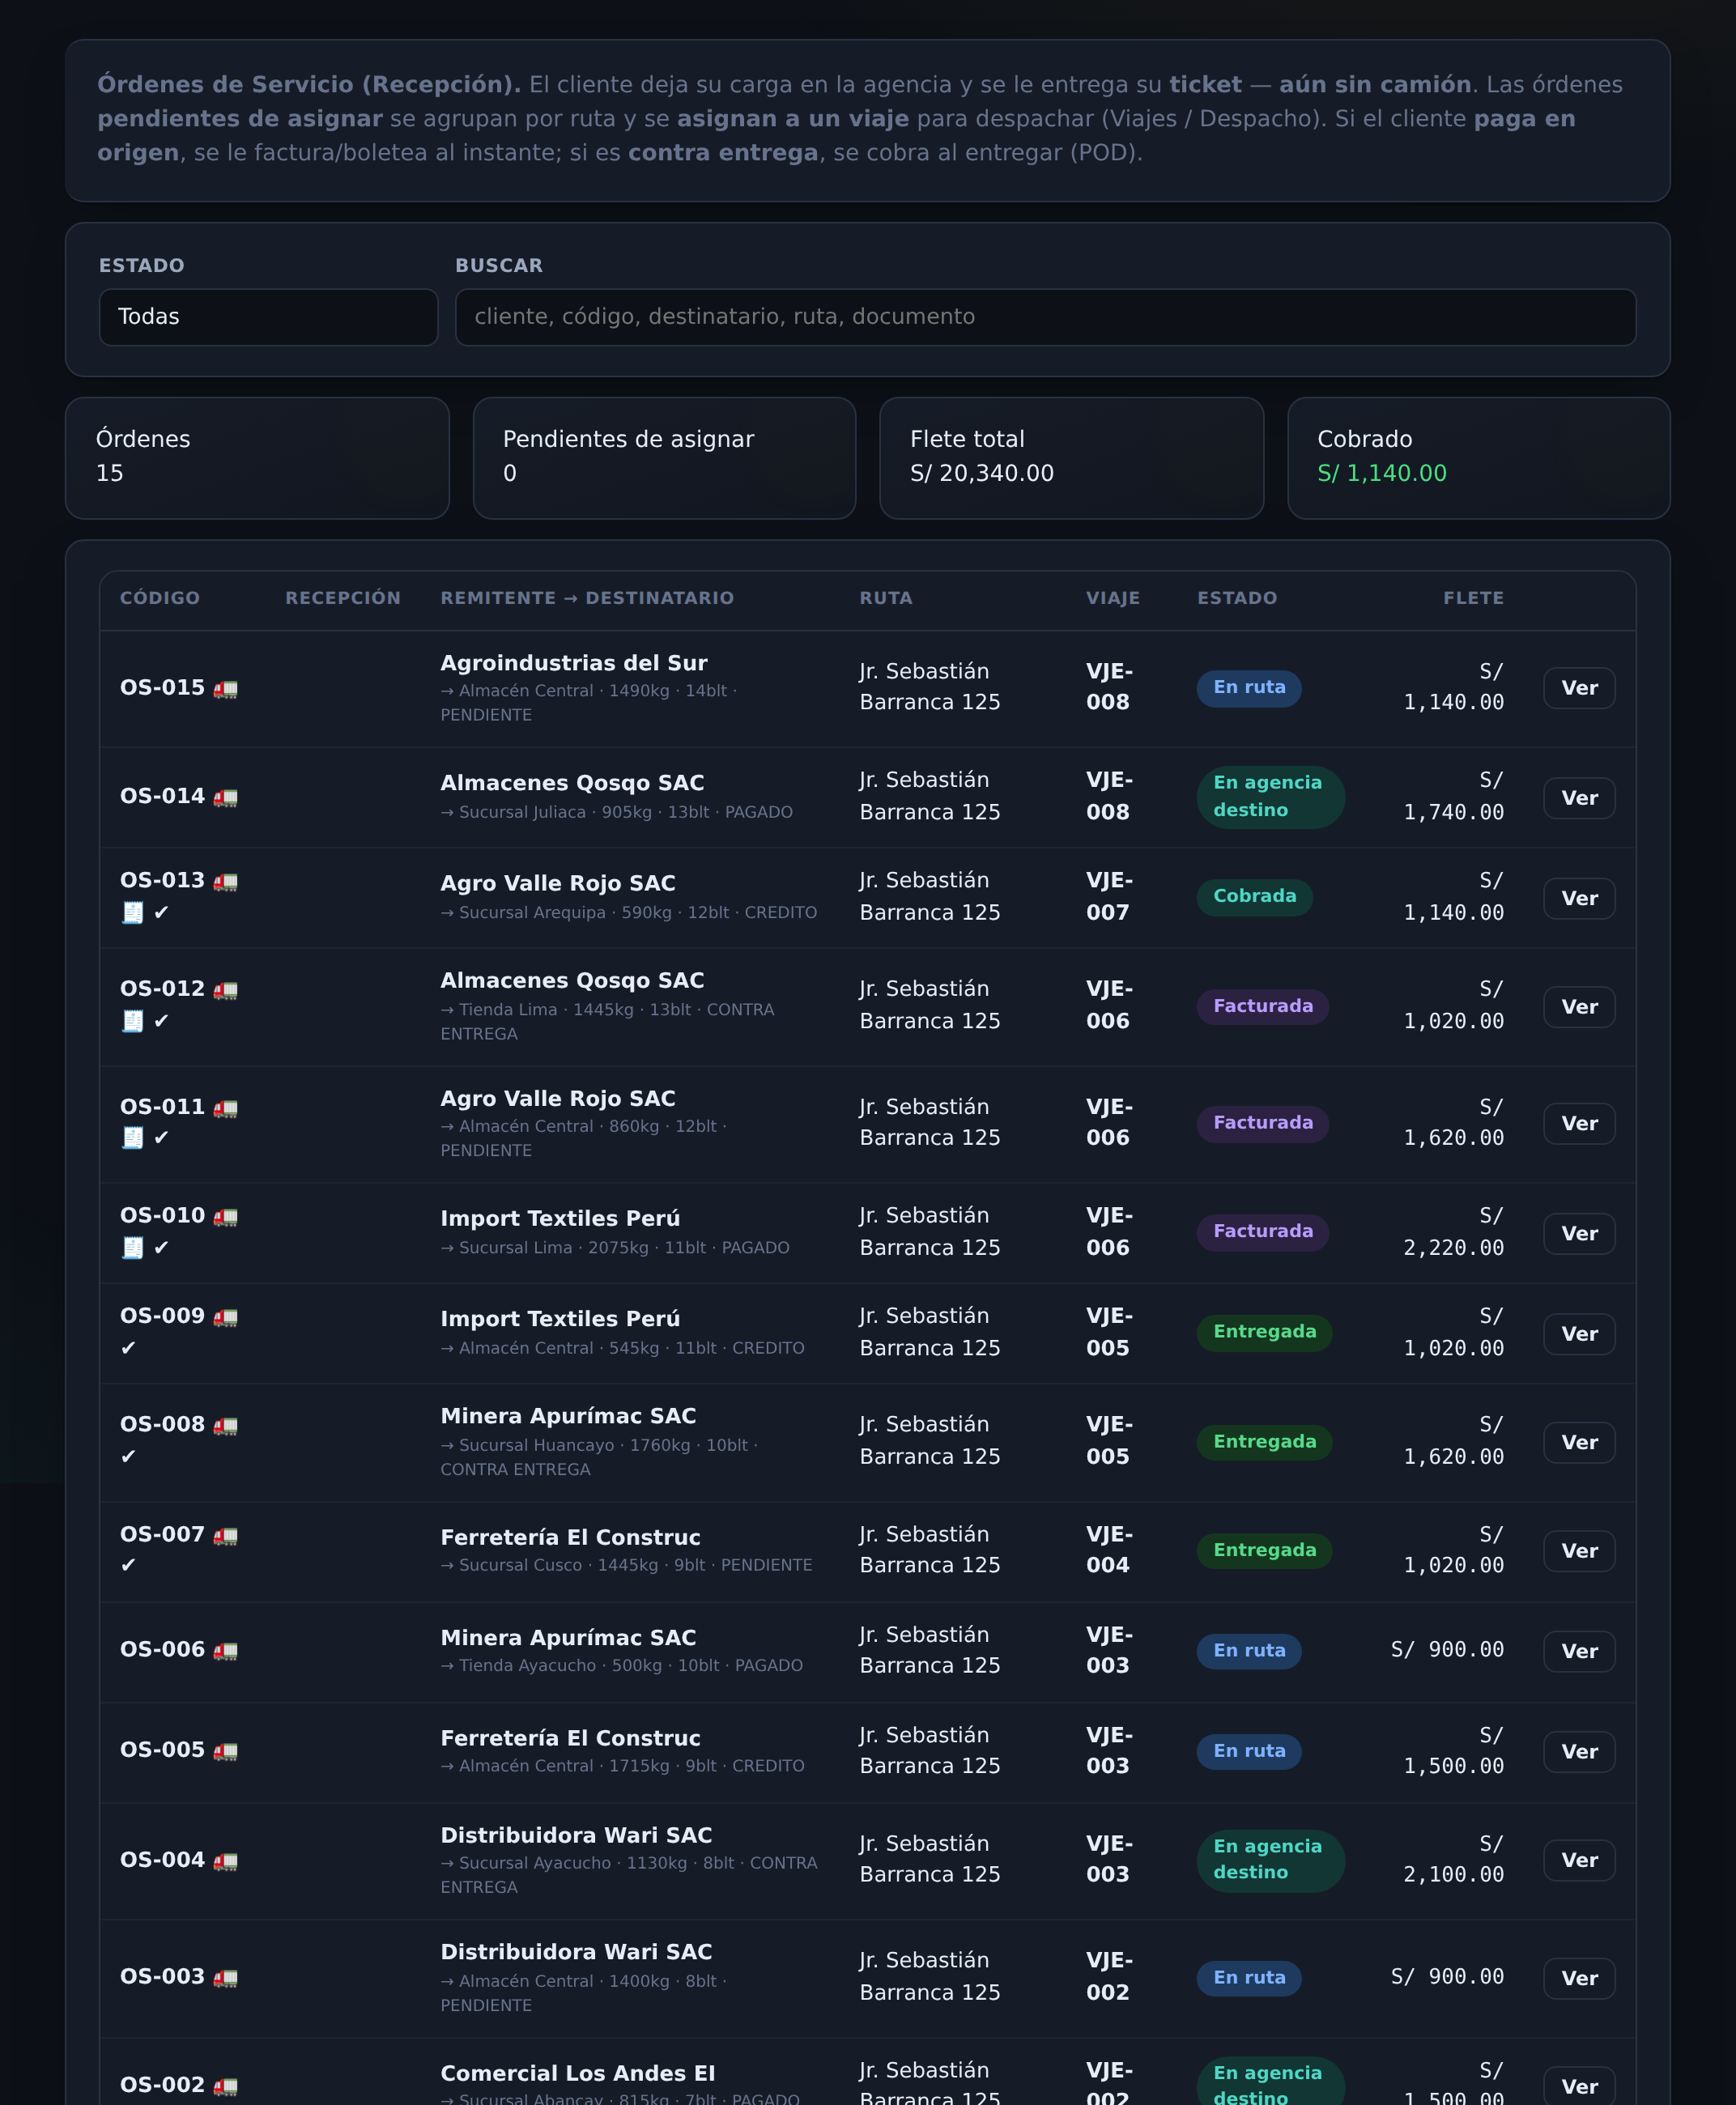Screen dimensions: 1736x2105
Task: Select the Cobrada status badge on OS-013
Action: pyautogui.click(x=1254, y=896)
